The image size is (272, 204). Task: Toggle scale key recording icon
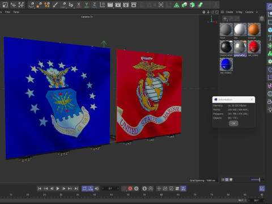click(x=171, y=189)
